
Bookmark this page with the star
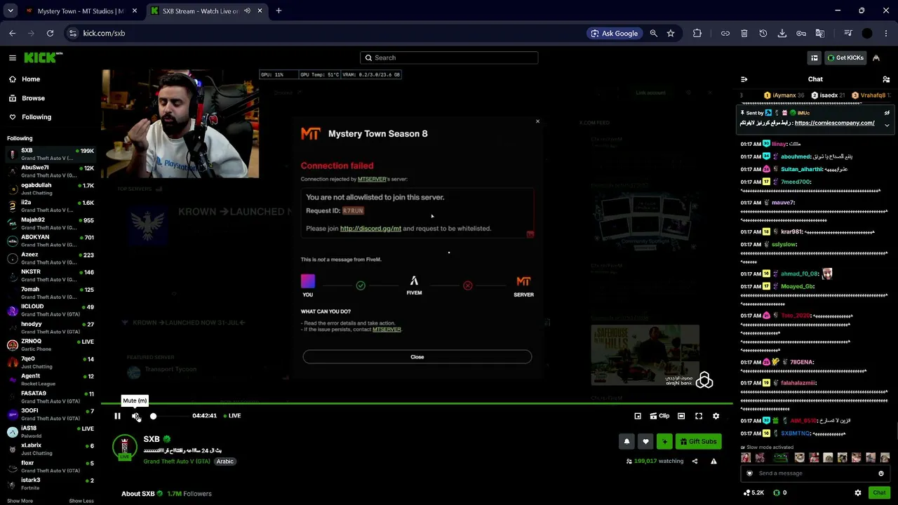point(671,33)
